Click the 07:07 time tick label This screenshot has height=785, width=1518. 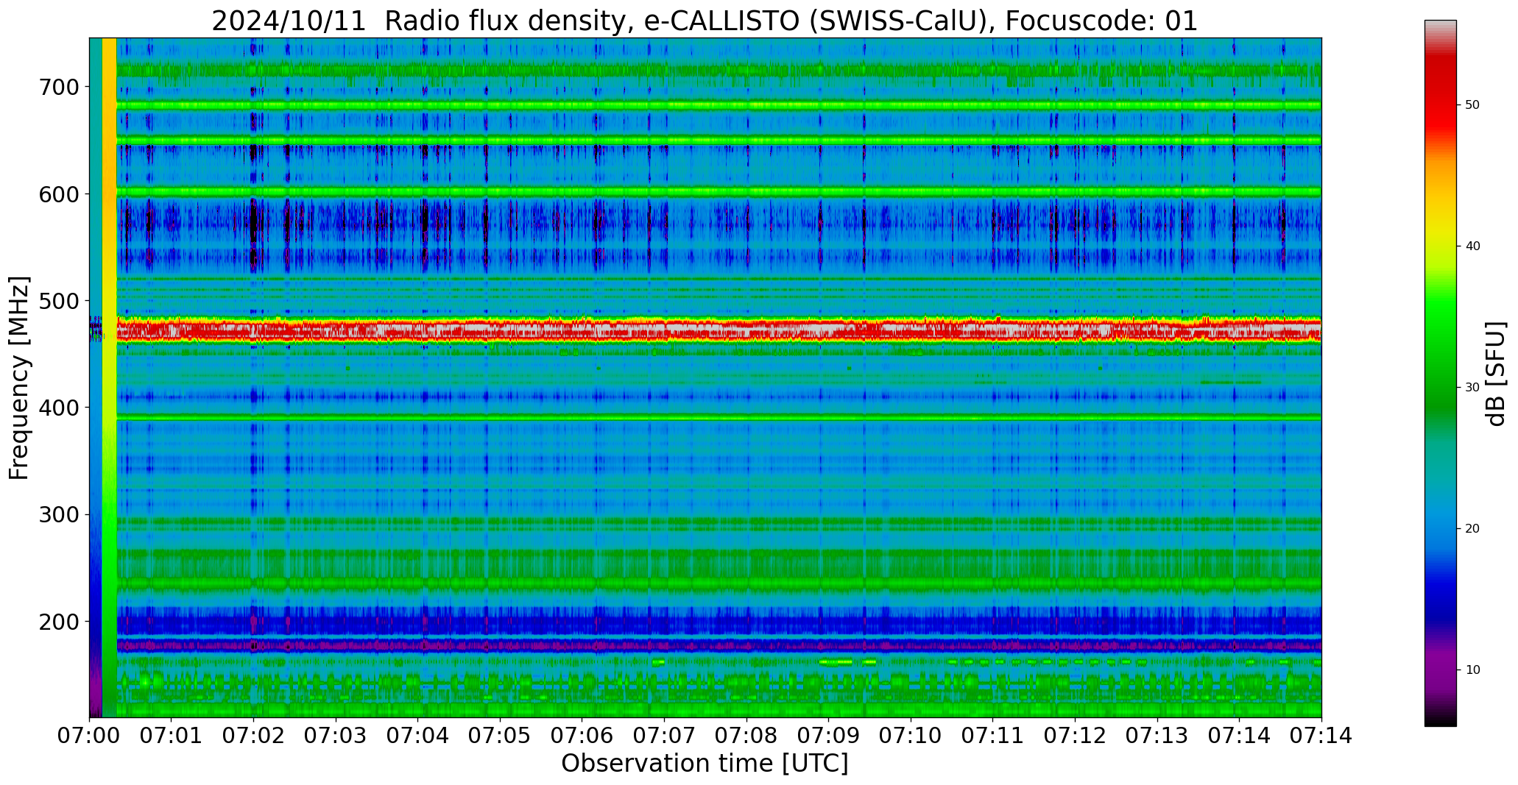[664, 735]
